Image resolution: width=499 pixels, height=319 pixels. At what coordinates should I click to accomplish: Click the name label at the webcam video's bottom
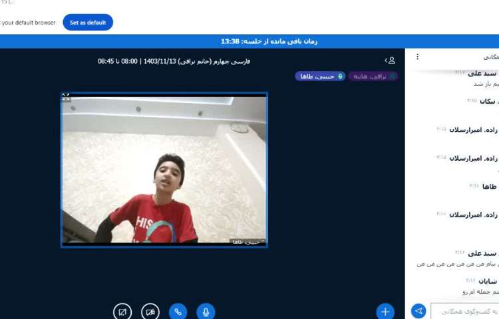(248, 242)
